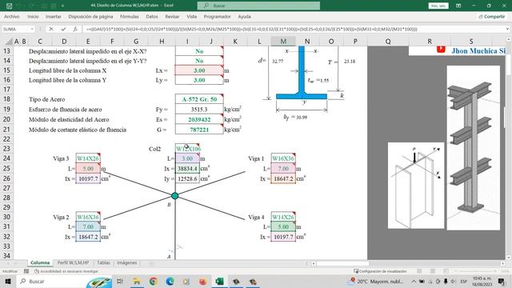The width and height of the screenshot is (512, 288).
Task: Switch to Page Break Preview icon
Action: point(446,271)
